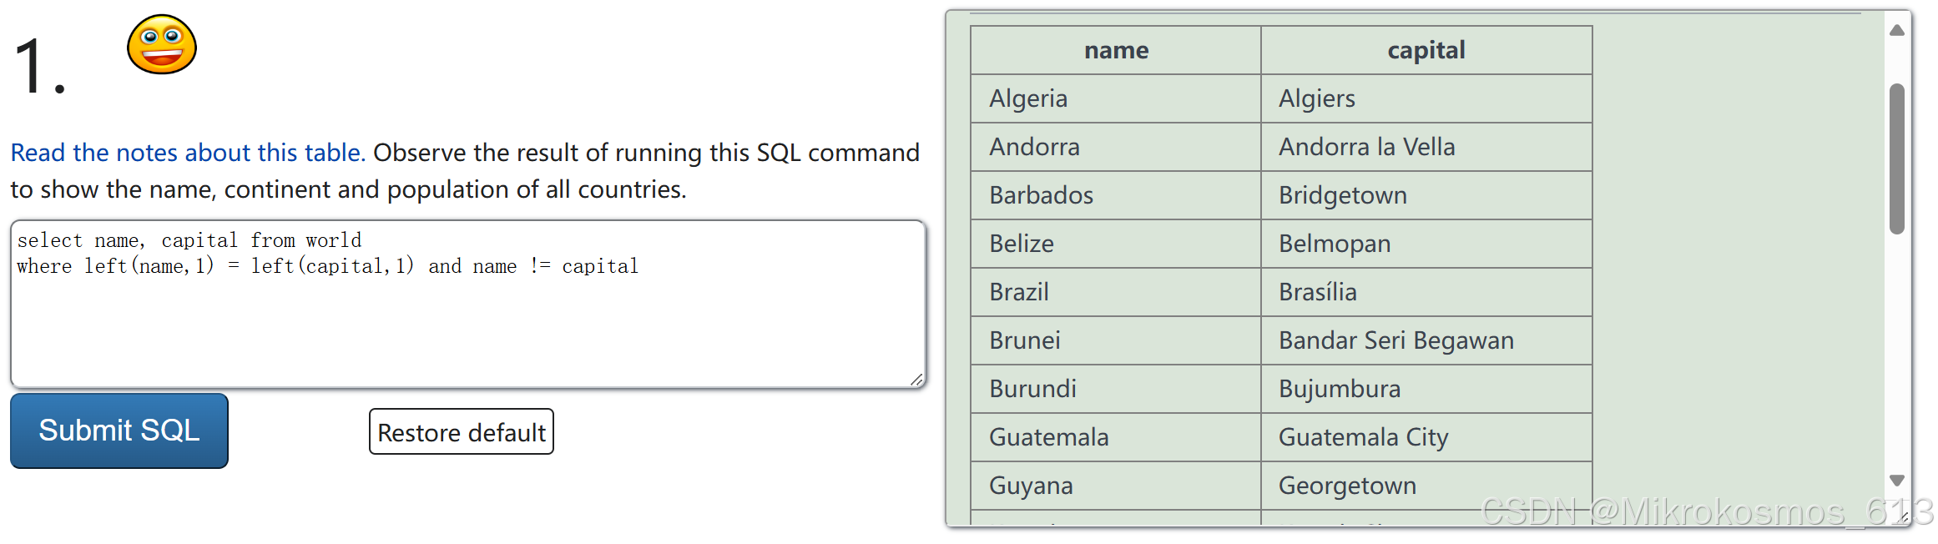
Task: Click the Algiers capital cell
Action: 1316,98
